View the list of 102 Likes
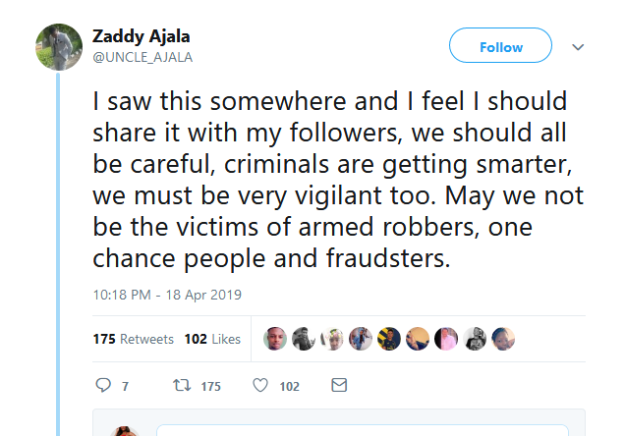The width and height of the screenshot is (625, 436). (211, 339)
